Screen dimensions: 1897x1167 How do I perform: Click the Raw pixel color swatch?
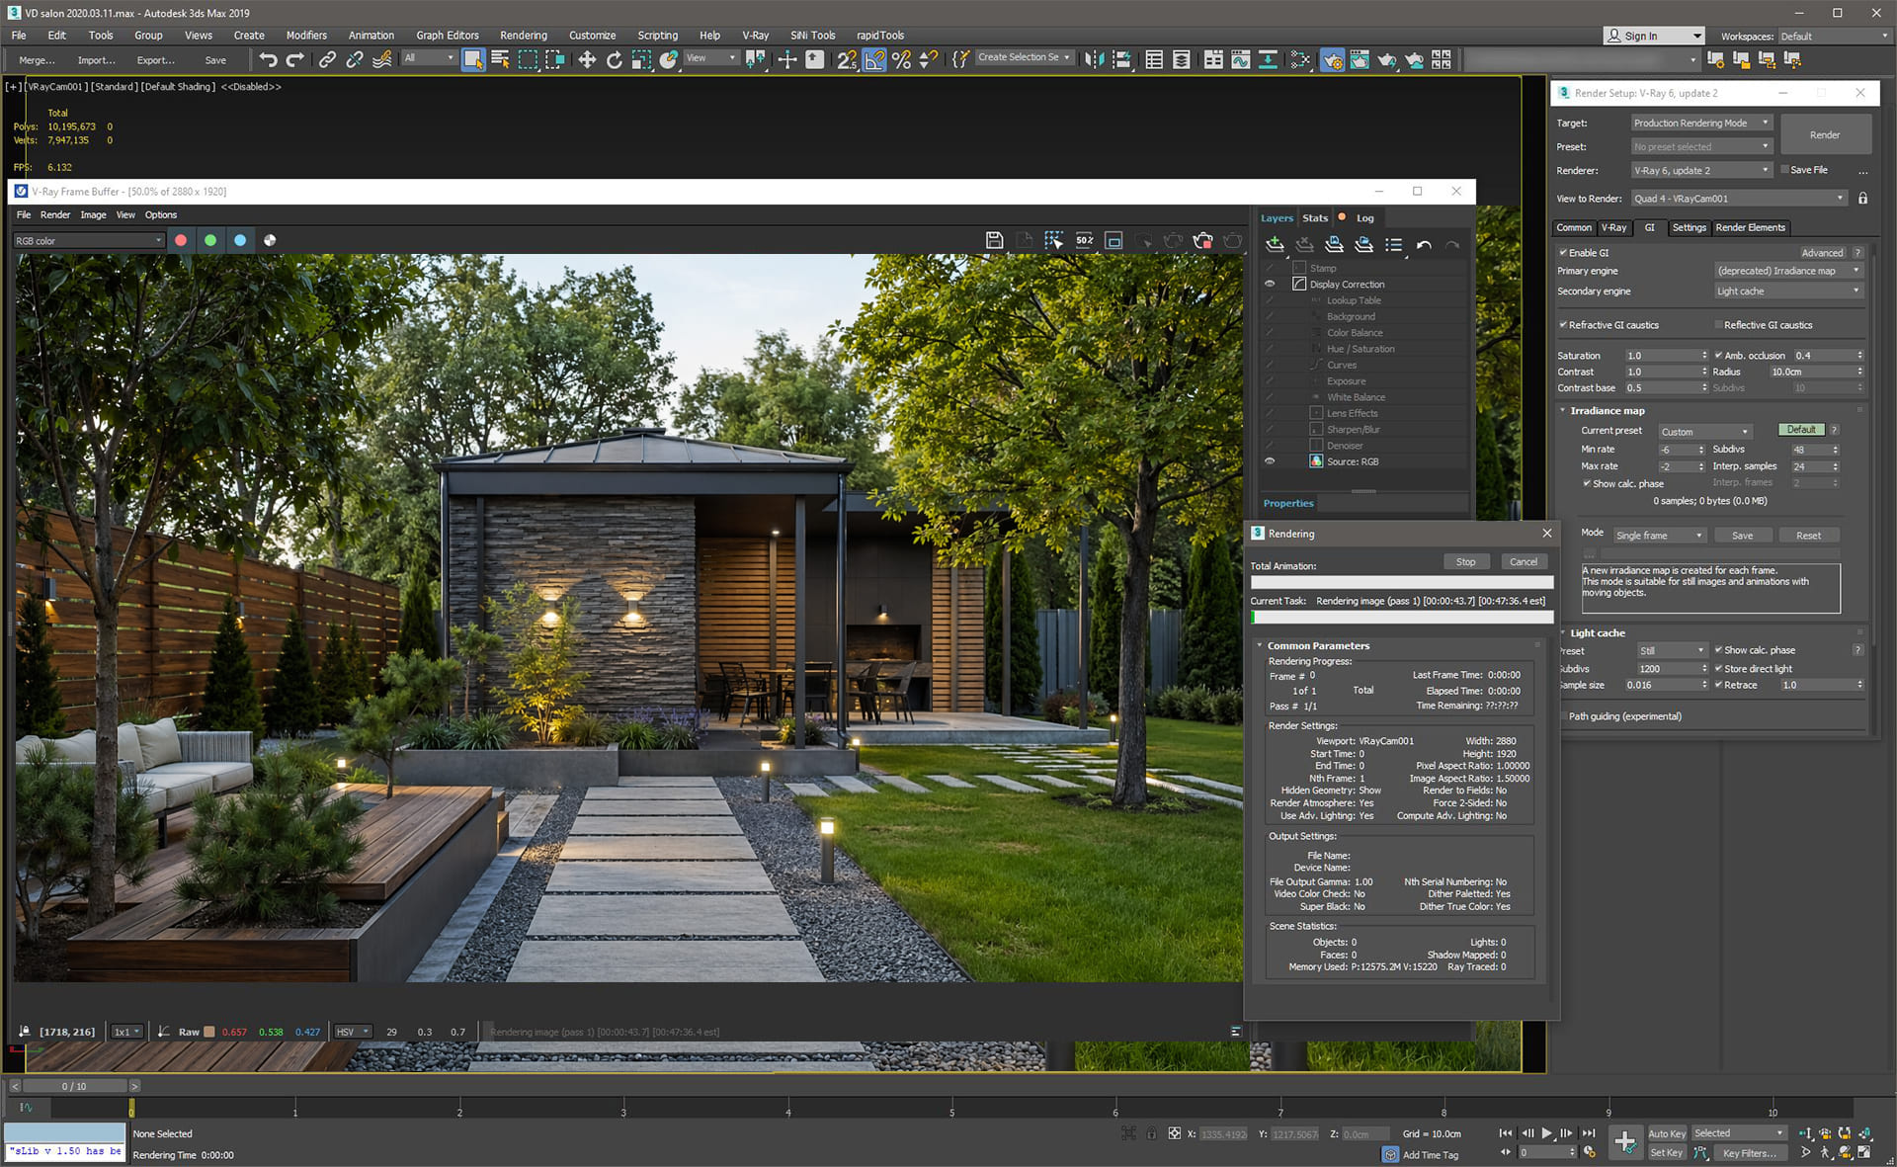[209, 1032]
